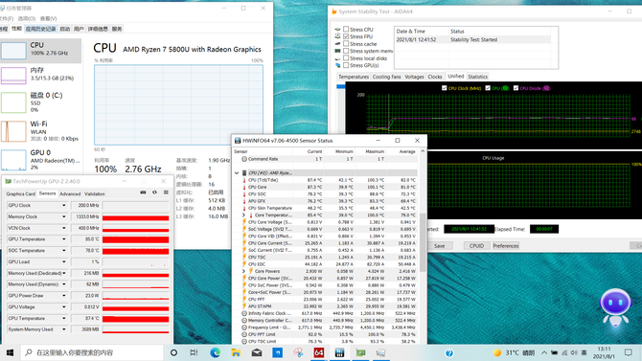Open Mail app from taskbar
The height and width of the screenshot is (361, 642).
pyautogui.click(x=257, y=352)
